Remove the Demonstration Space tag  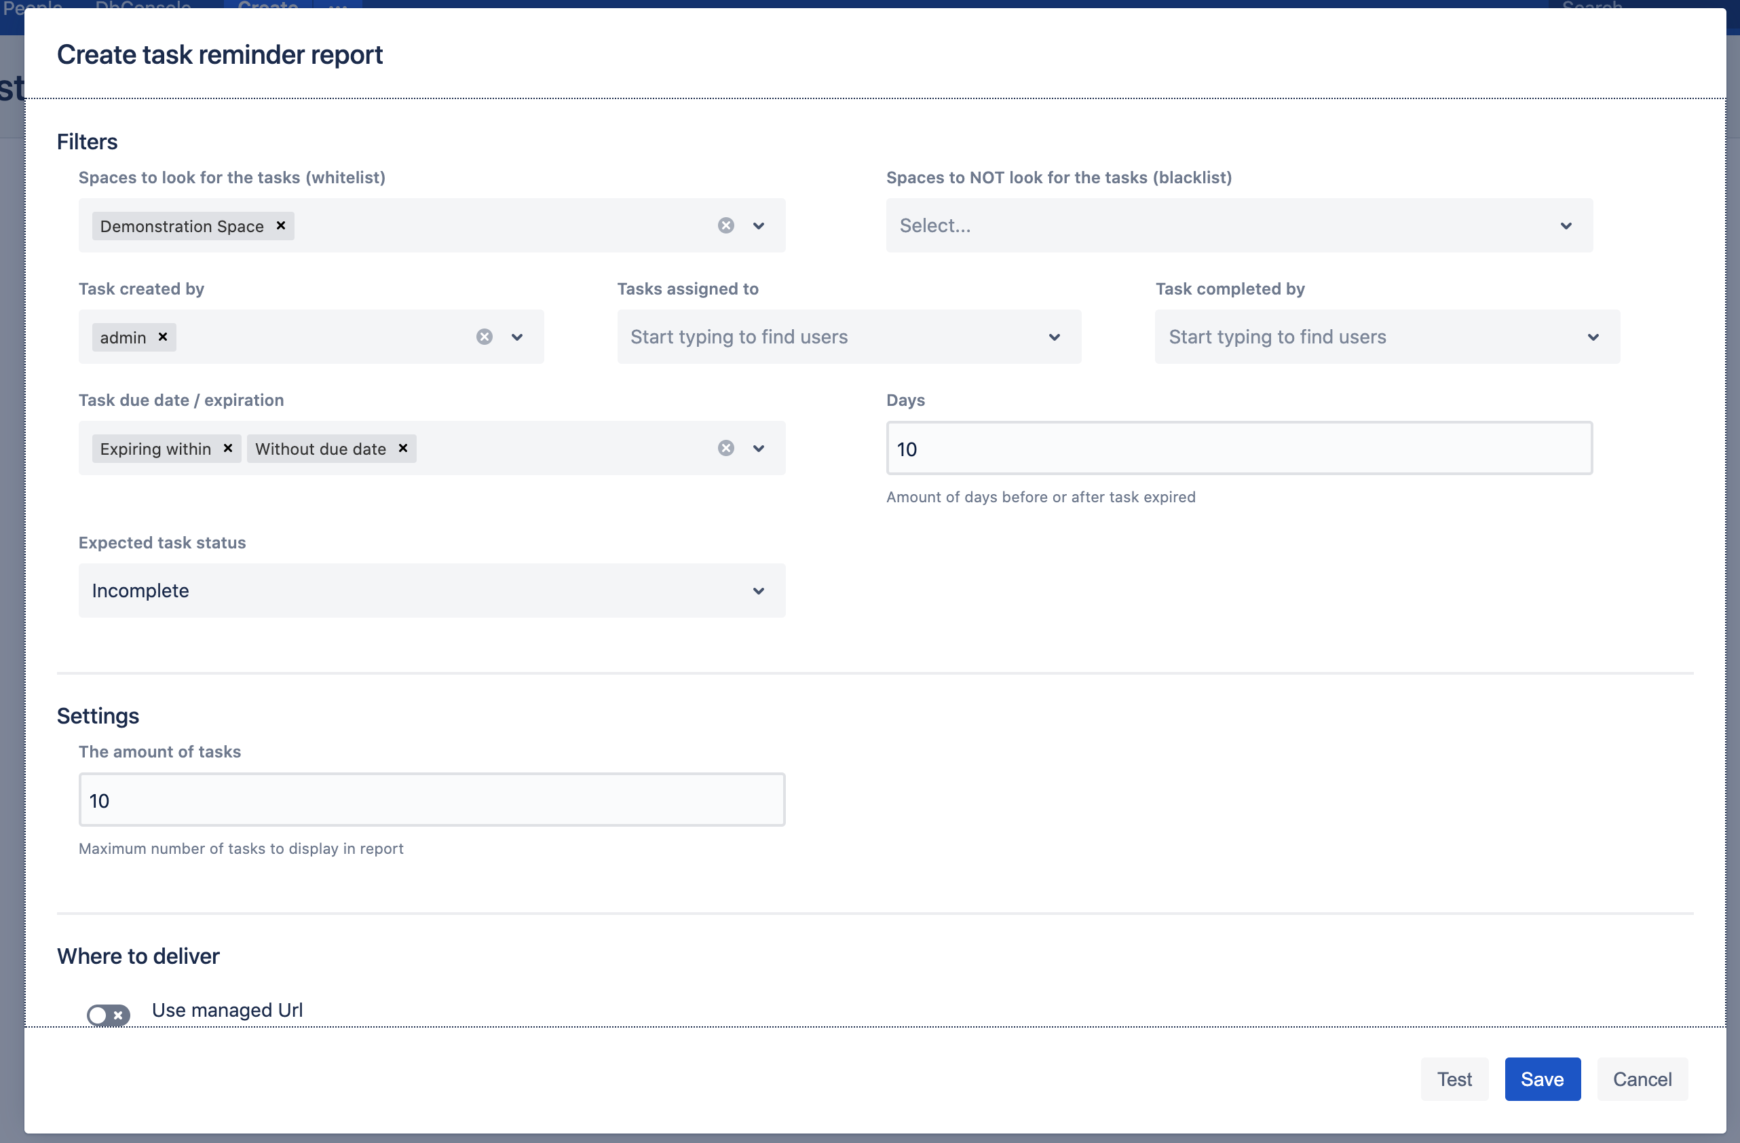click(x=281, y=226)
